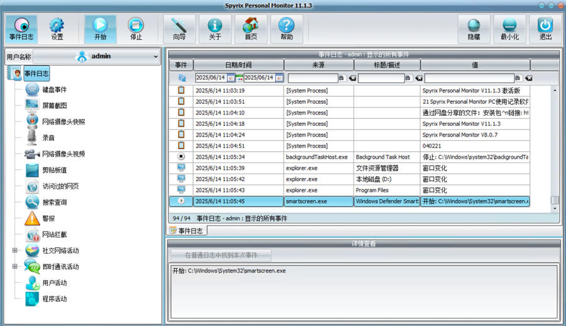This screenshot has width=566, height=326.
Task: Click the 隐藏 hide button
Action: click(x=474, y=29)
